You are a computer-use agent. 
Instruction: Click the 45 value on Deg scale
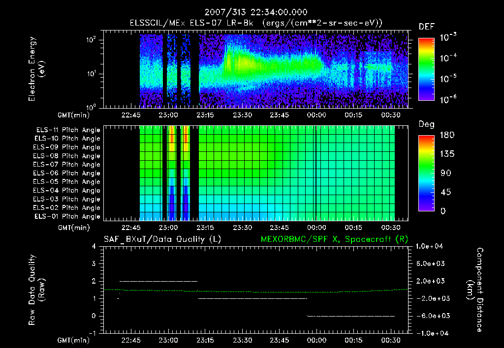tap(446, 192)
